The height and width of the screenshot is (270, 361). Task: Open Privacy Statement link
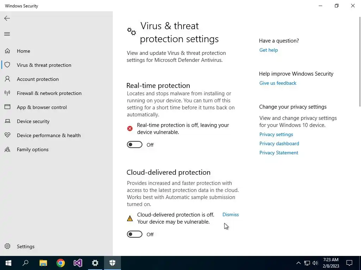279,153
